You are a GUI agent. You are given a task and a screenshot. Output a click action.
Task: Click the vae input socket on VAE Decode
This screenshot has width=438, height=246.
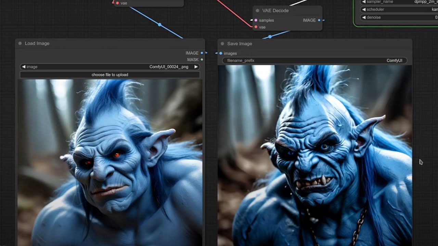pyautogui.click(x=256, y=27)
